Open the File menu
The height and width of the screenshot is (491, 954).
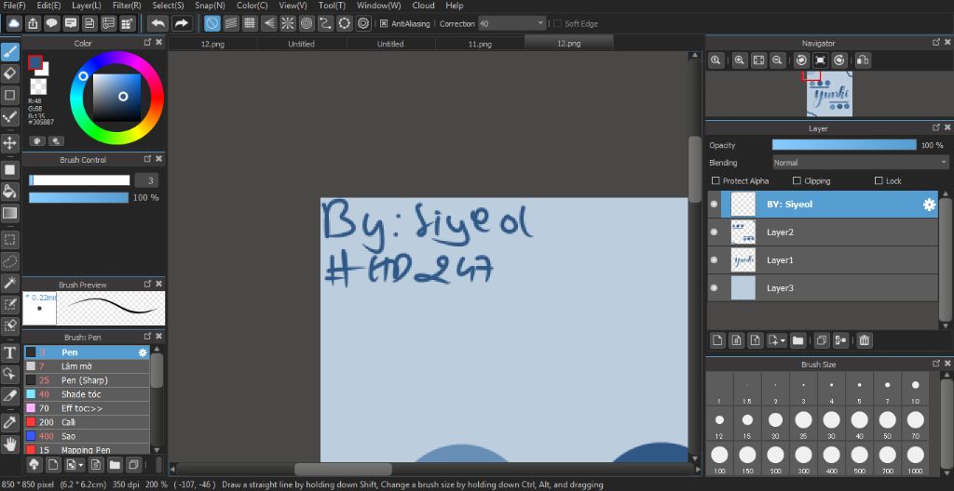coord(14,6)
